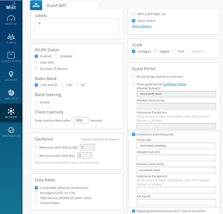Click the drop inactive clients seconds field
This screenshot has width=223, height=214.
pyautogui.click(x=81, y=121)
